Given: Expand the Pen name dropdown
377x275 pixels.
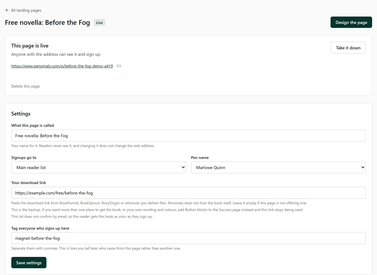Looking at the screenshot, I should click(278, 167).
